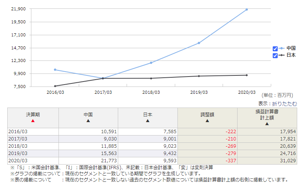Image resolution: width=306 pixels, height=191 pixels.
Task: Click y-axis label 14,700
Action: tap(18, 48)
